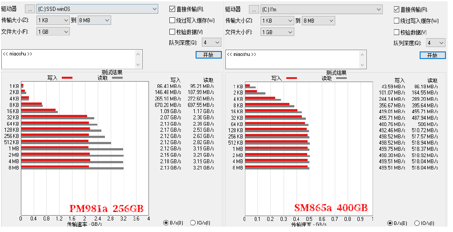Image resolution: width=453 pixels, height=232 pixels.
Task: Click the 测试结果 title above SM865a chart
Action: [336, 73]
